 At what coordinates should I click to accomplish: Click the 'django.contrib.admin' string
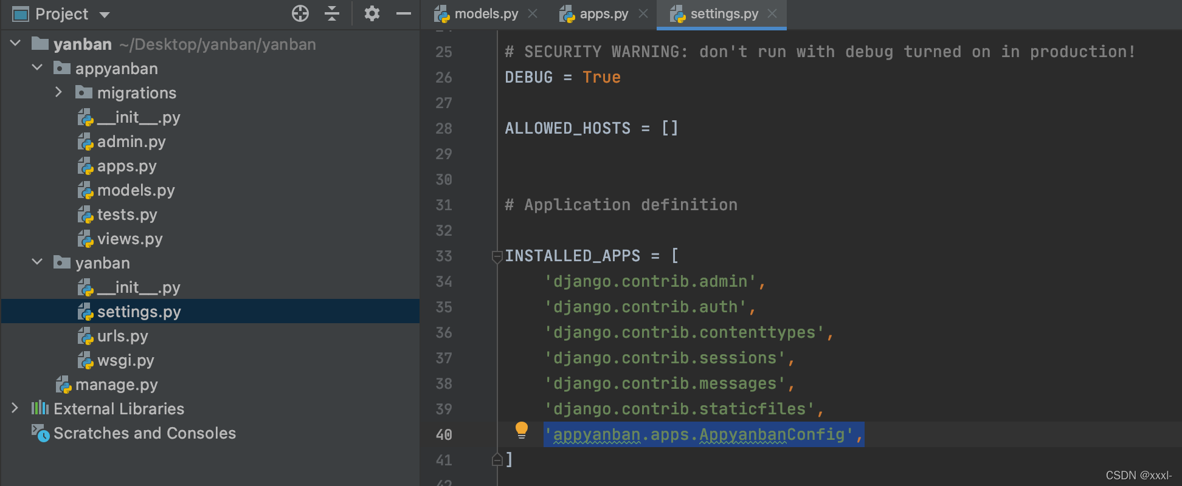click(651, 282)
